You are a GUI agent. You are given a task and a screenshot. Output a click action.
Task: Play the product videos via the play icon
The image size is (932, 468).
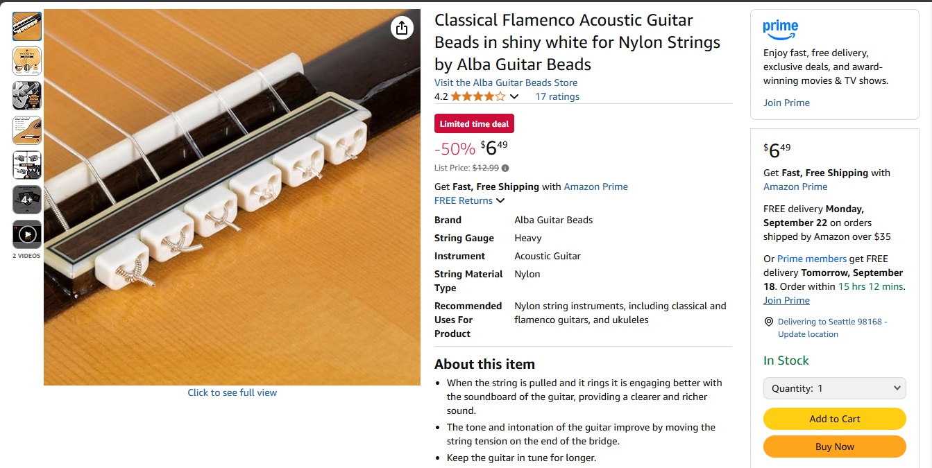click(x=26, y=234)
